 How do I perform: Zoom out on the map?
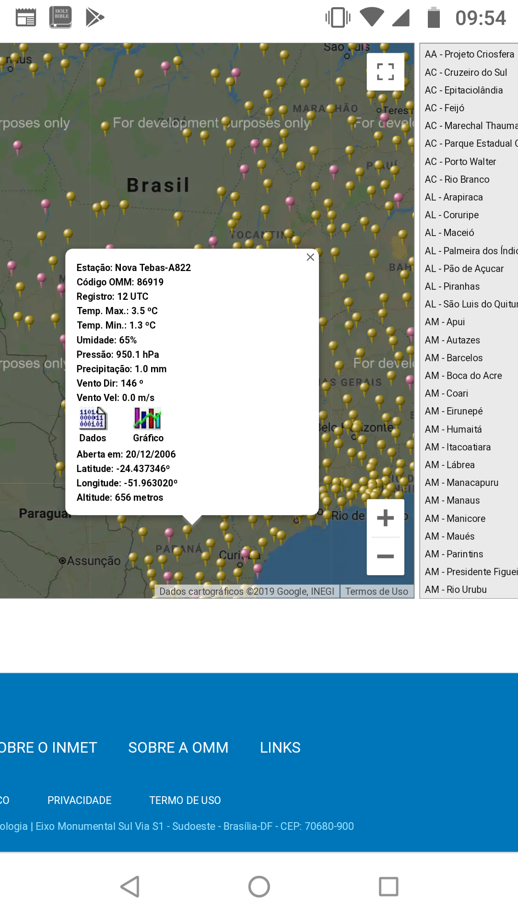tap(385, 556)
